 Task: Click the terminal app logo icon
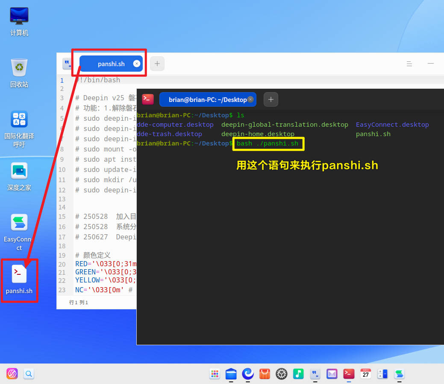tap(148, 99)
